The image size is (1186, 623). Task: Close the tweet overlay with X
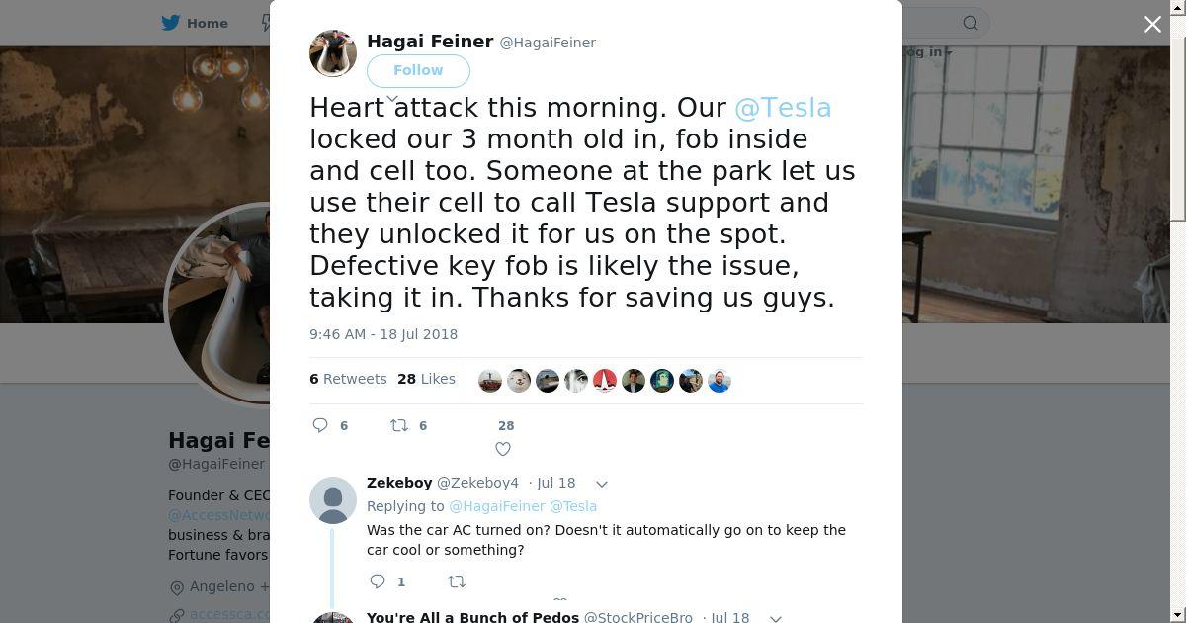pos(1152,25)
